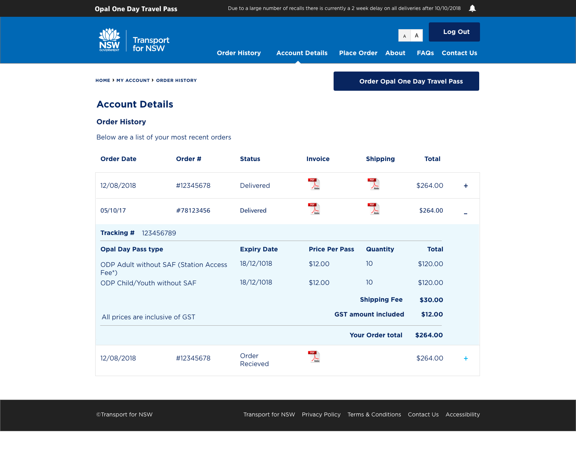
Task: Open Contact Us link in the footer
Action: coord(423,414)
